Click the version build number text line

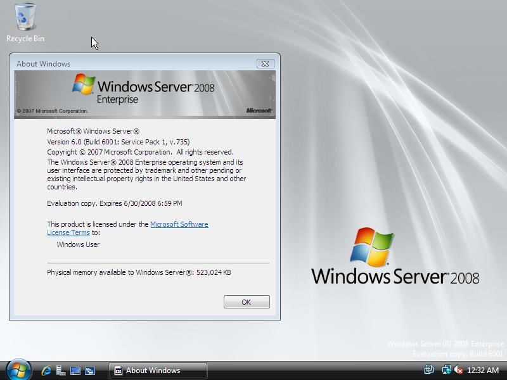[118, 142]
